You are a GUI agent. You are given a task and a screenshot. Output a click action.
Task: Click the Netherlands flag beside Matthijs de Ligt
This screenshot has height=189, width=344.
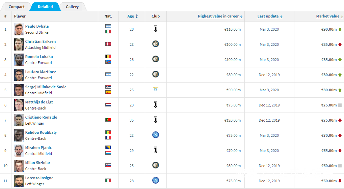[108, 105]
